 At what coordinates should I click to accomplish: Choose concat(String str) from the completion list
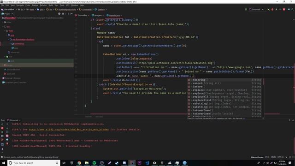pos(225,83)
